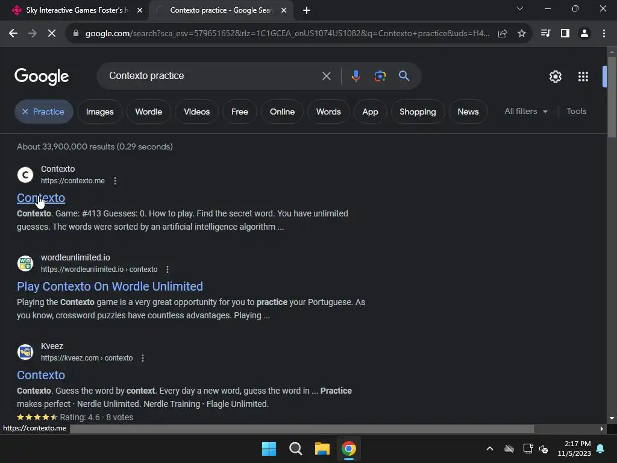Open File Explorer from taskbar
617x463 pixels.
322,449
